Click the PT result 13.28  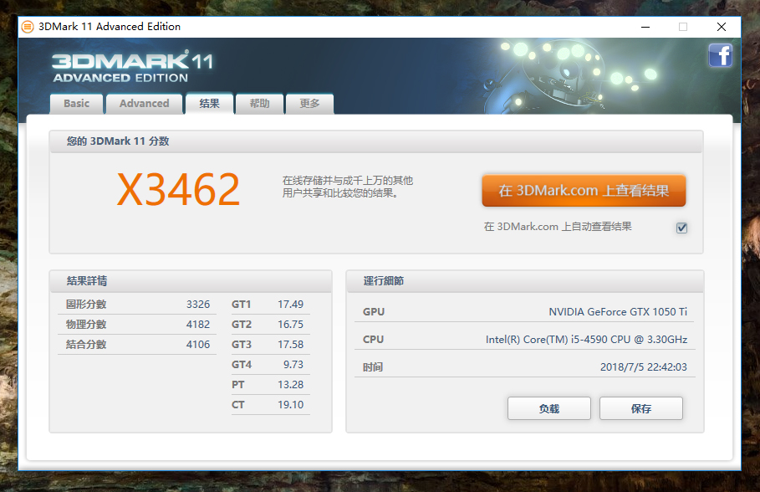pos(290,385)
